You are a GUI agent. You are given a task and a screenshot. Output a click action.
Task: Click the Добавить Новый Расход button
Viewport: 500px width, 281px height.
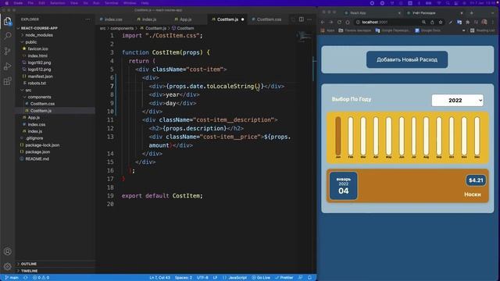pos(407,59)
